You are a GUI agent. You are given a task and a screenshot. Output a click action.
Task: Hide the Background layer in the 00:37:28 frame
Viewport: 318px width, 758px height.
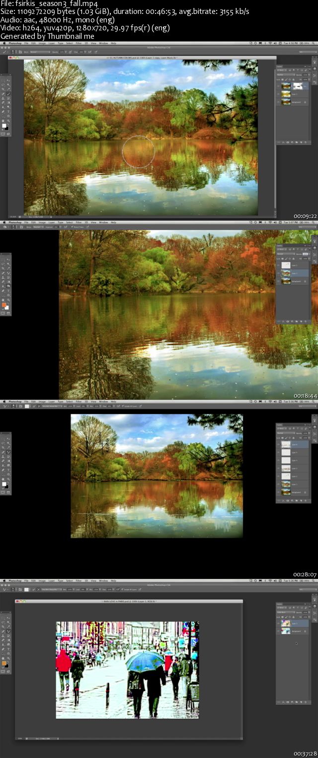(x=278, y=631)
